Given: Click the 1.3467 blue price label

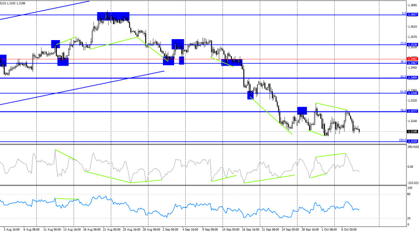Looking at the screenshot, I should point(412,63).
